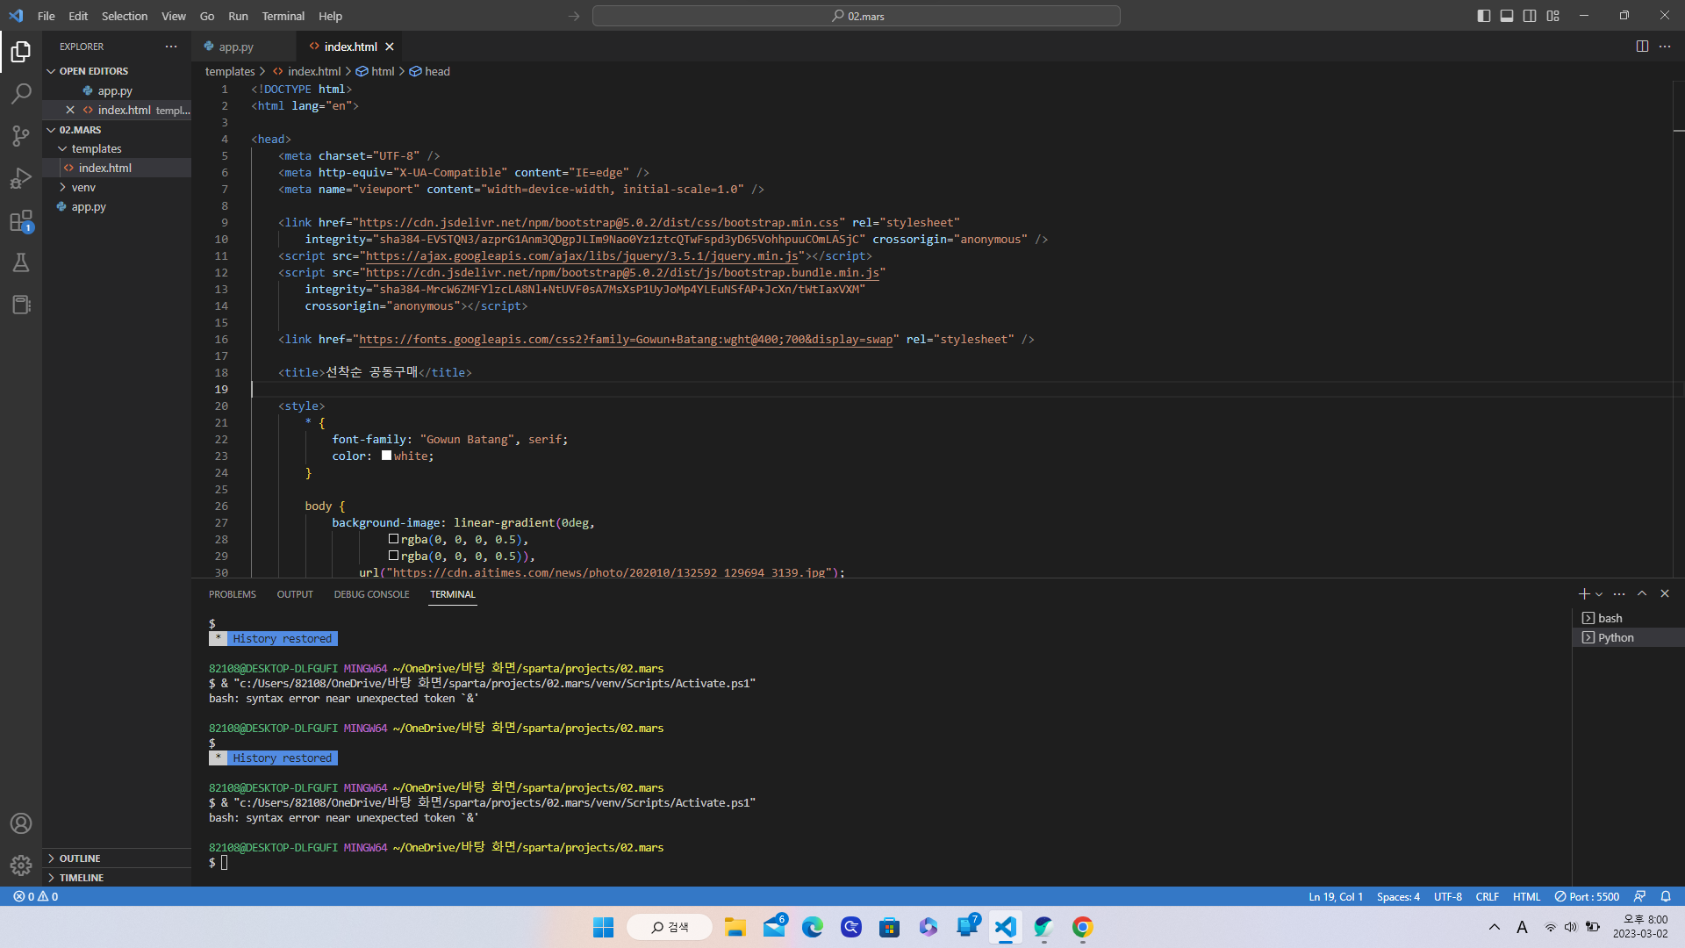
Task: Click the feedback icon in status bar
Action: tap(1639, 897)
